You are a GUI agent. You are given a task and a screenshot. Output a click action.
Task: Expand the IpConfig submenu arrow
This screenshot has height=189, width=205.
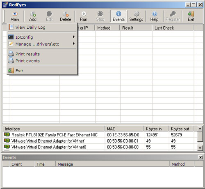pyautogui.click(x=74, y=37)
